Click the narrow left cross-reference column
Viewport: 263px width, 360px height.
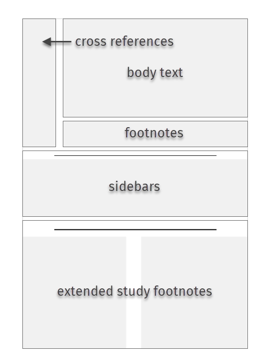[39, 83]
